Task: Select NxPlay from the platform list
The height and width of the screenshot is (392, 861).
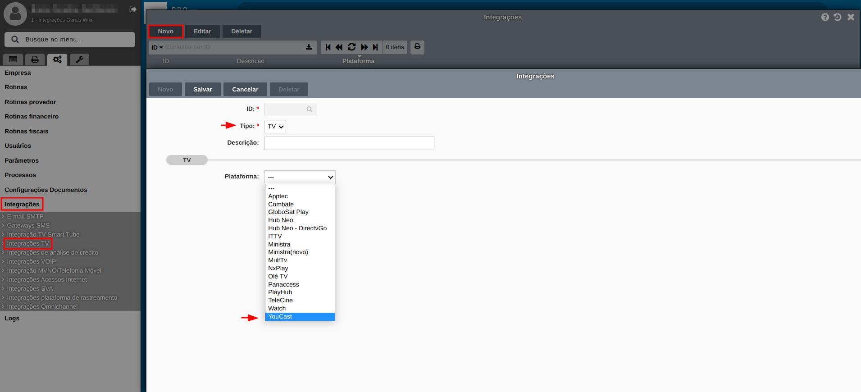Action: [x=300, y=269]
